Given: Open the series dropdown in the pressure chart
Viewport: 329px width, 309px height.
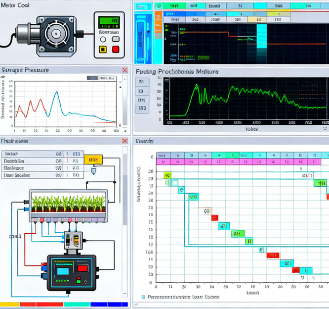Looking at the screenshot, I should 101,78.
